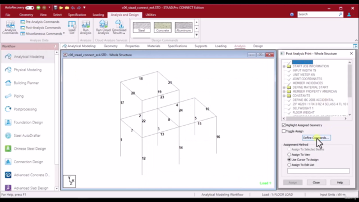Open Foundation Design workflow

[28, 122]
